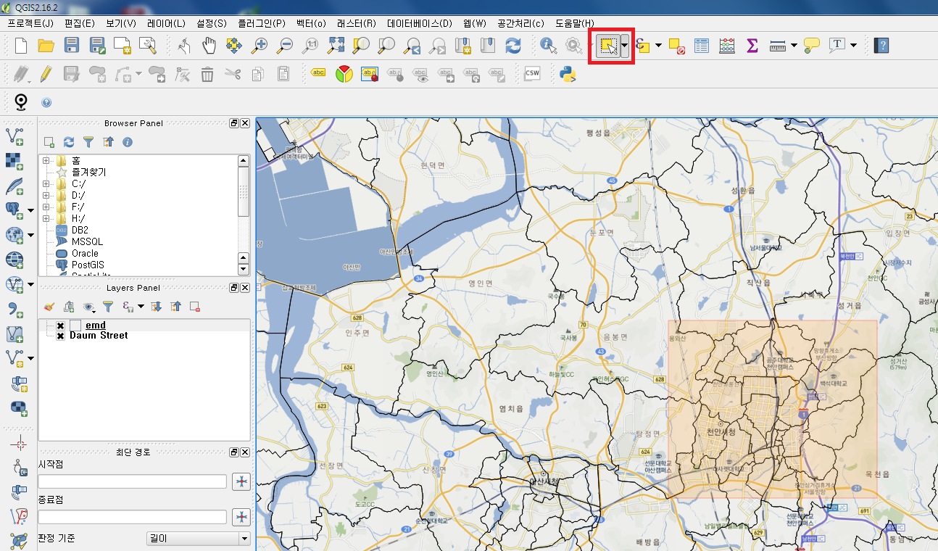Click the 시작점 input field
Image resolution: width=938 pixels, height=551 pixels.
tap(132, 481)
